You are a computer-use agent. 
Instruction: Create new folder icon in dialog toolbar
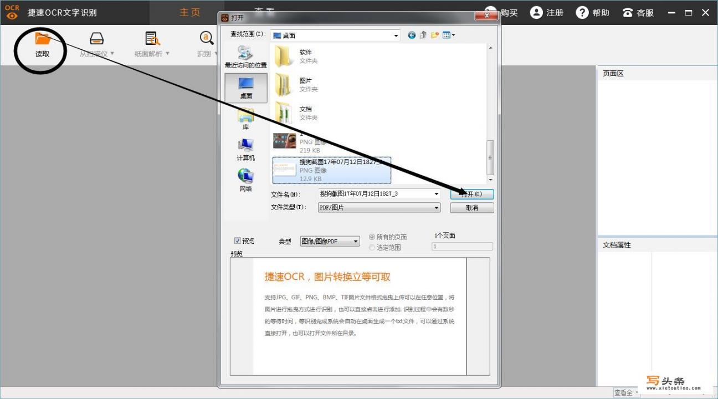(435, 35)
